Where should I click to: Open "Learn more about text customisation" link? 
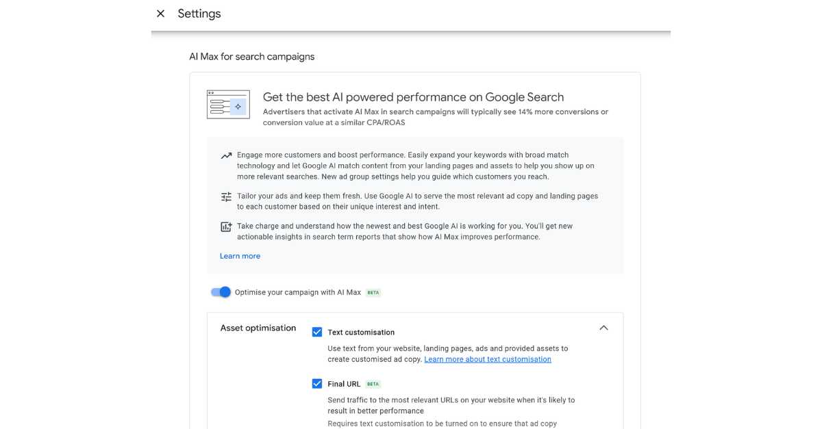(x=487, y=359)
